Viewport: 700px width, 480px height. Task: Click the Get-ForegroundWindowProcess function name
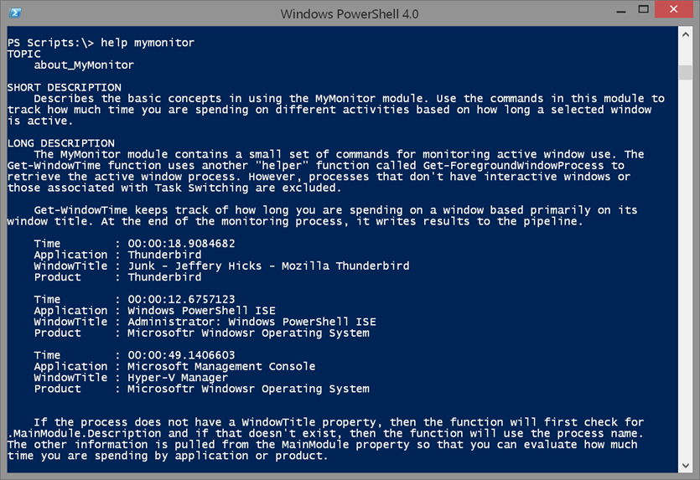(513, 166)
